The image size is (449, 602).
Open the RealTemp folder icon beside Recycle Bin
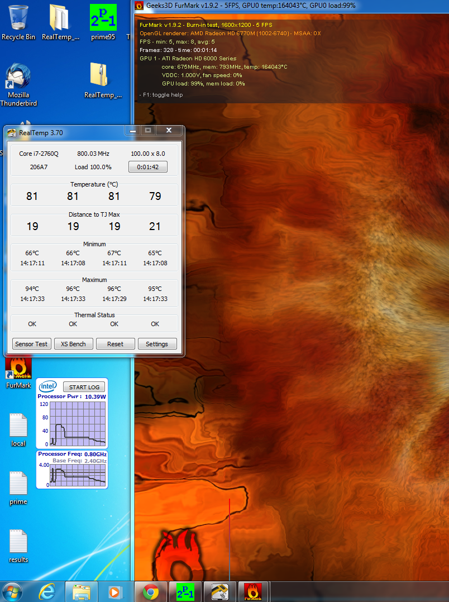click(60, 22)
